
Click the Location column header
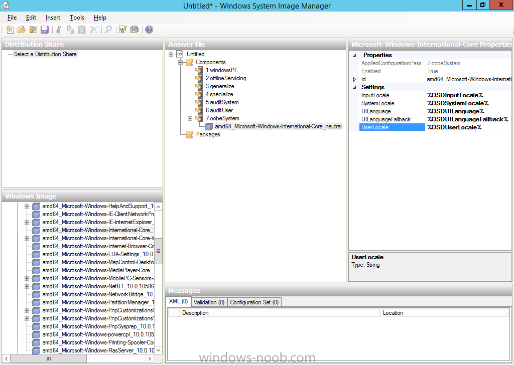[x=444, y=313]
